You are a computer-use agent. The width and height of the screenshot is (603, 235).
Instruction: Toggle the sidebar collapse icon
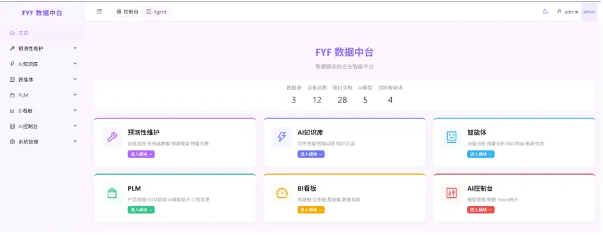99,12
